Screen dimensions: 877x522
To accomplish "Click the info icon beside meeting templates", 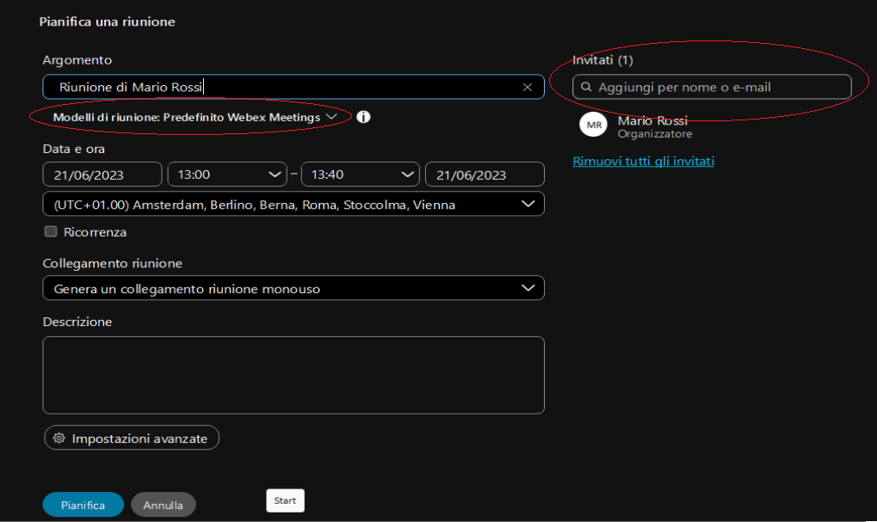I will pos(363,117).
